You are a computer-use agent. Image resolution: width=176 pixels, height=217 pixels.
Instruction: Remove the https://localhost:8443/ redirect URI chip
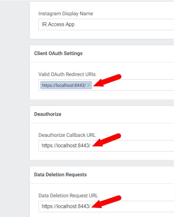[89, 85]
